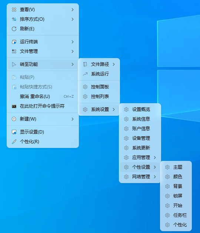Click the grid icon beside 查看(V)

14,10
